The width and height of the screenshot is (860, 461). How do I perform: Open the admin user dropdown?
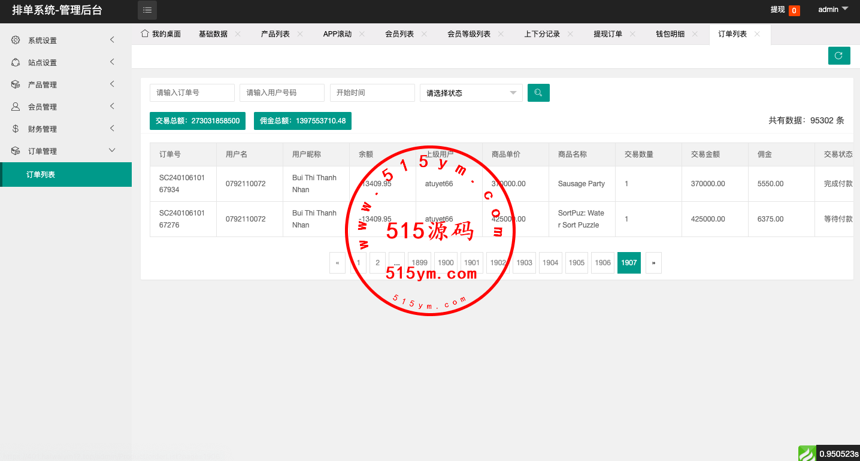pyautogui.click(x=833, y=10)
